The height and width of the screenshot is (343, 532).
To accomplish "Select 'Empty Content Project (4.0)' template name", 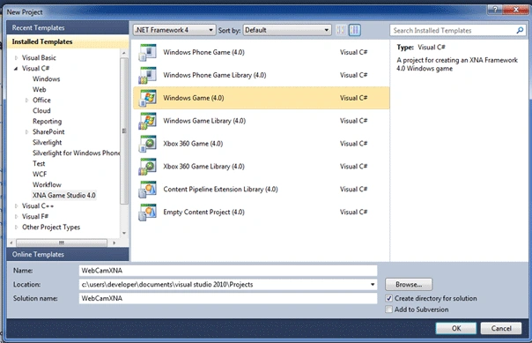I will tap(203, 212).
